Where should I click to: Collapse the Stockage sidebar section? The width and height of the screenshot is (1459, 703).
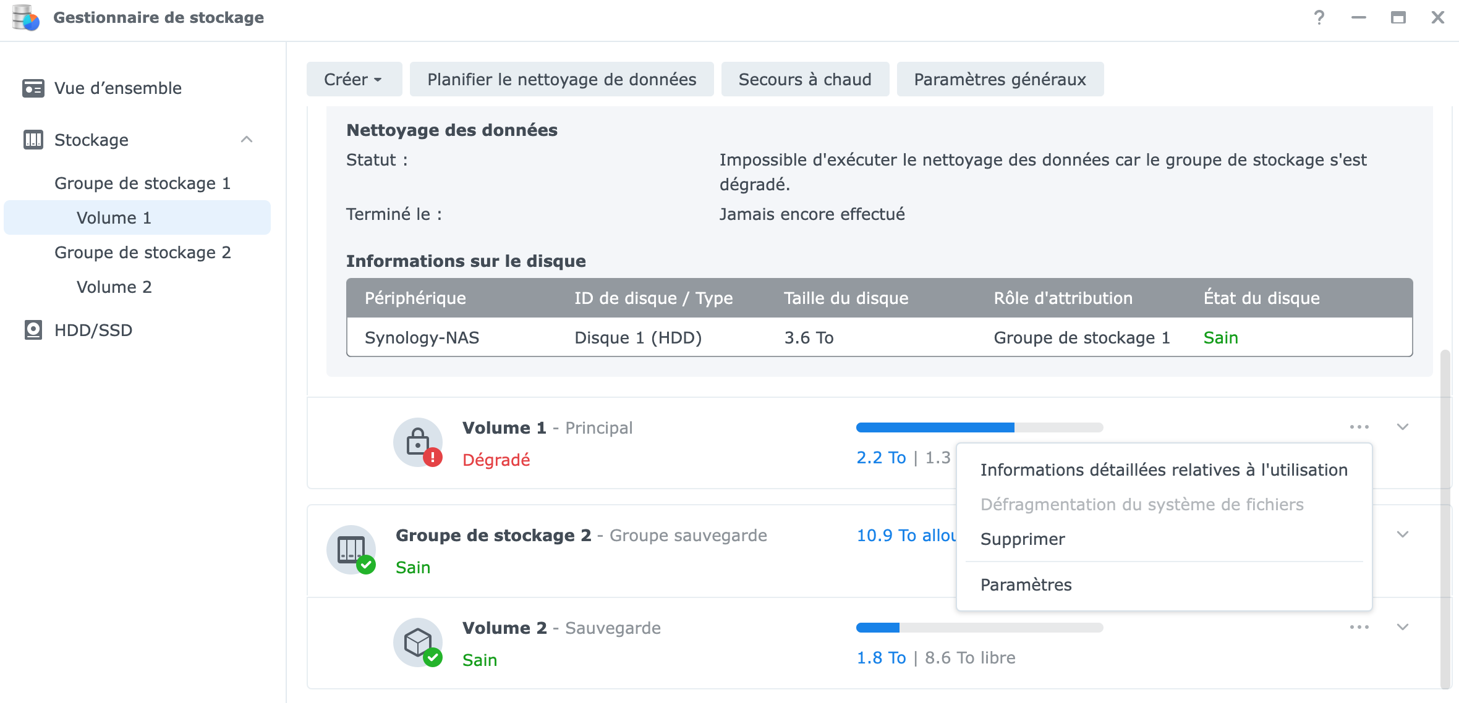pos(247,140)
